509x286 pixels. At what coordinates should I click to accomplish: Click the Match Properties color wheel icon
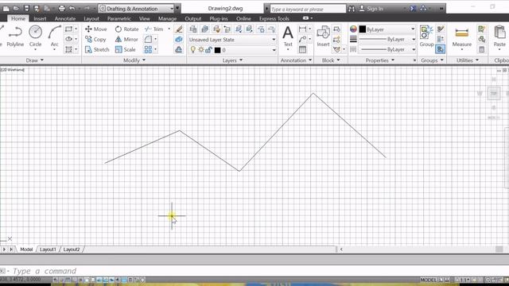click(x=353, y=29)
